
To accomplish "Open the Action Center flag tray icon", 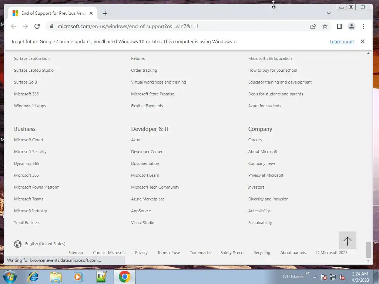I will tap(324, 277).
